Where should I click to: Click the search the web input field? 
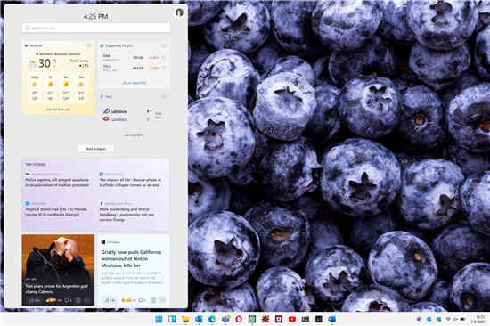click(x=96, y=28)
